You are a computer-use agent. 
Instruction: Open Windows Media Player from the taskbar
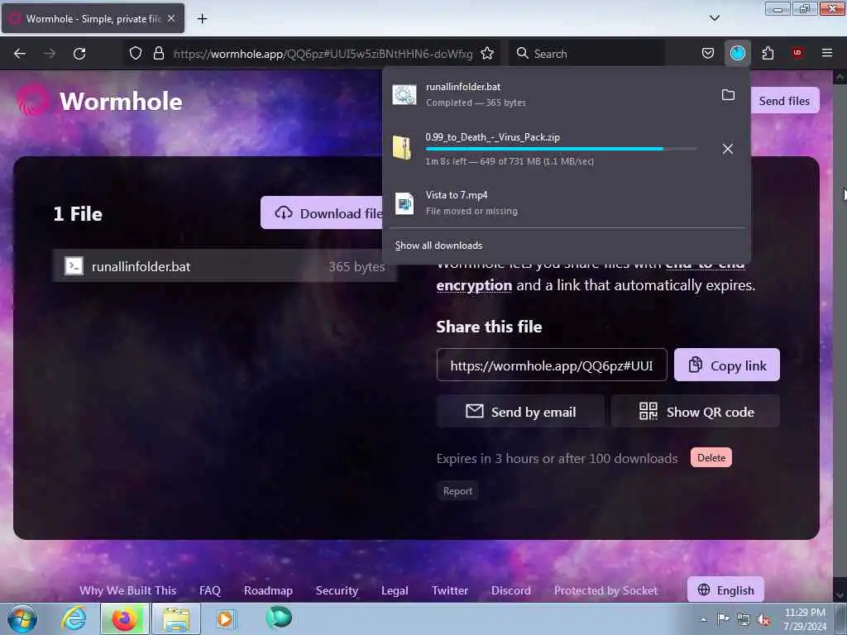pyautogui.click(x=225, y=618)
